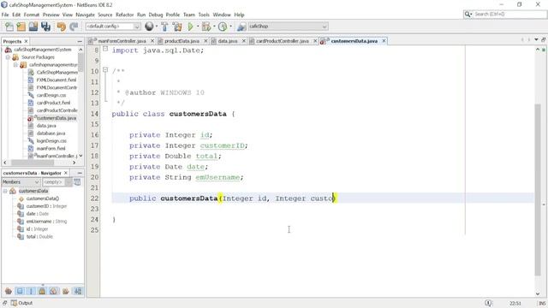
Task: Click the globe browser icon in toolbar
Action: coord(149,27)
